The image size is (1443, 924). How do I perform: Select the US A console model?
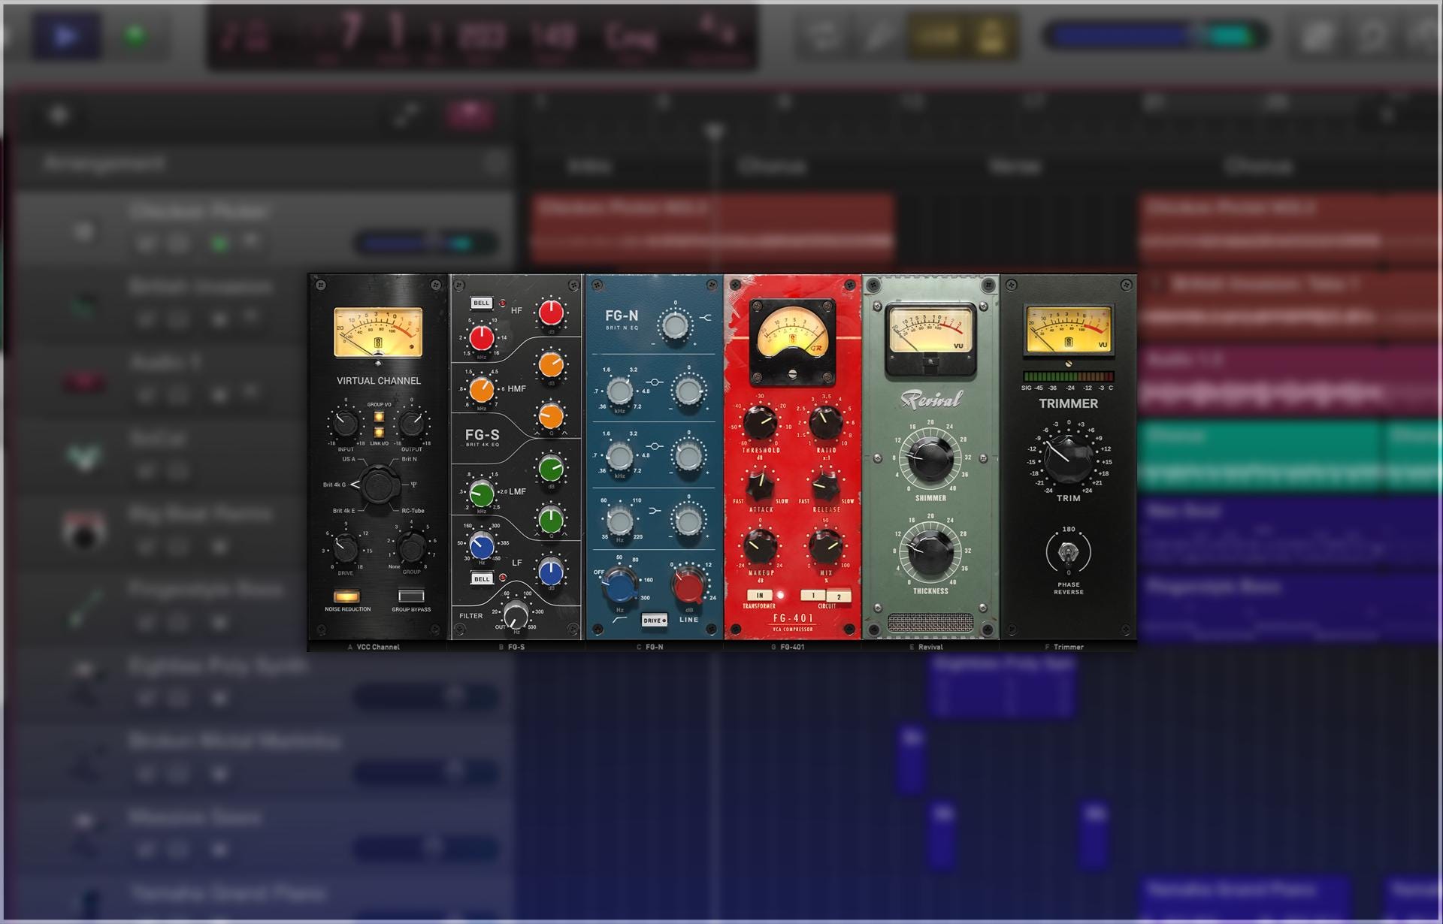pyautogui.click(x=349, y=459)
